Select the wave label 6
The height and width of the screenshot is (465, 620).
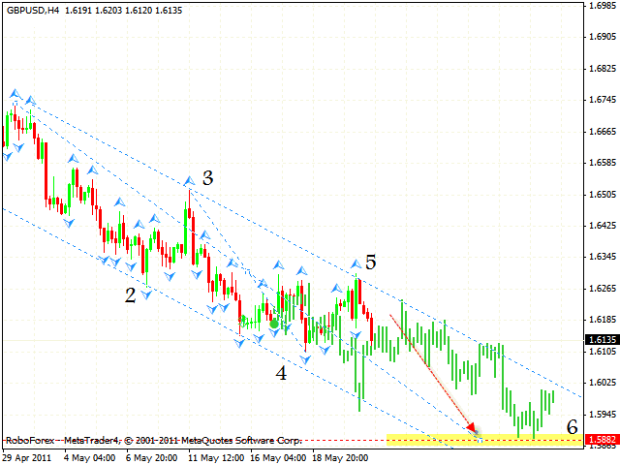(573, 426)
